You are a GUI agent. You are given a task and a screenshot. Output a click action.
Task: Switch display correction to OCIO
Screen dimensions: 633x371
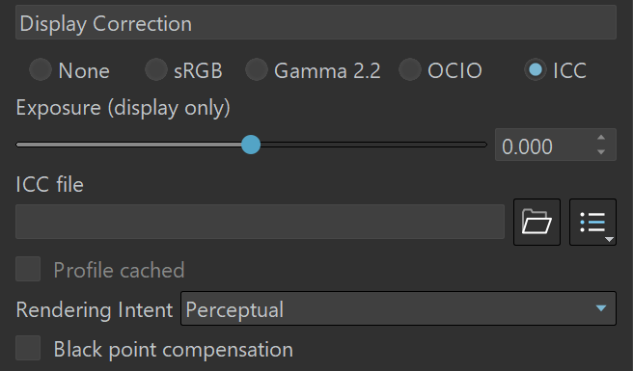pos(410,69)
